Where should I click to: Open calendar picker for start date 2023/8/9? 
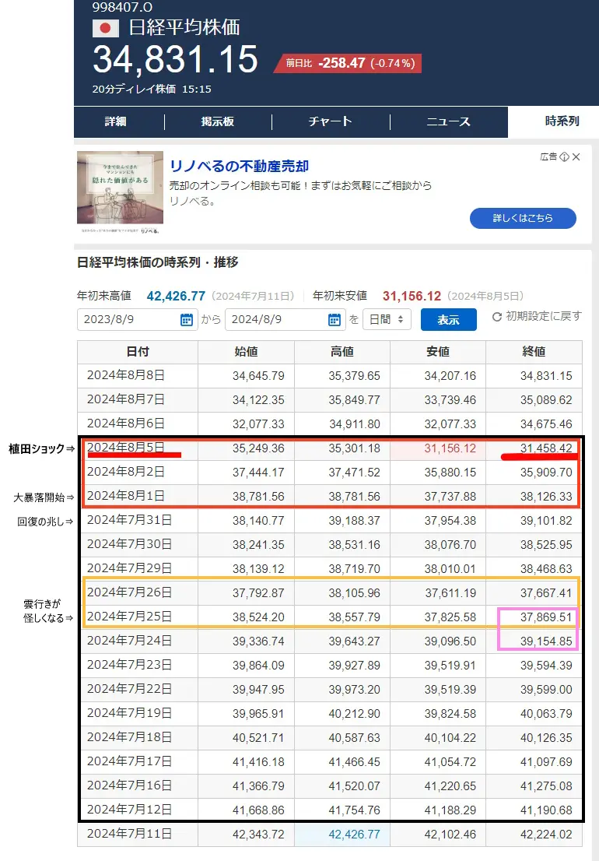pyautogui.click(x=187, y=319)
